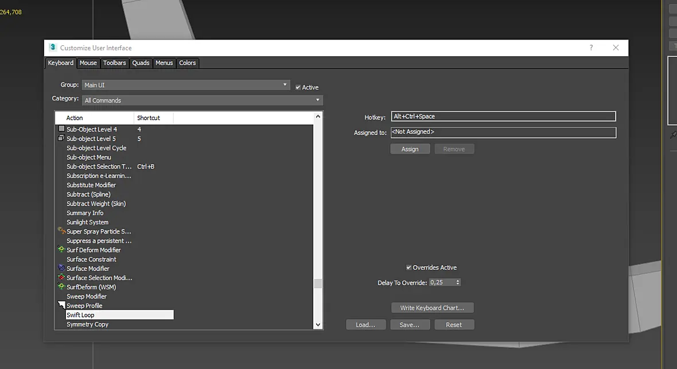Click the Write Keyboard Chart button
Viewport: 677px width, 369px height.
[432, 308]
